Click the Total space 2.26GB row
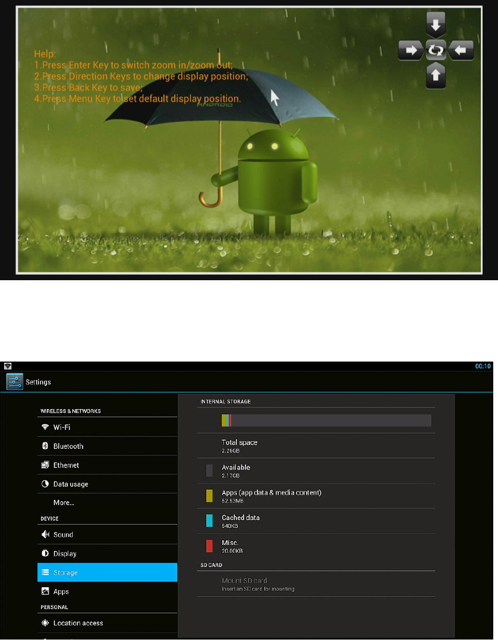The image size is (498, 640). (x=316, y=446)
